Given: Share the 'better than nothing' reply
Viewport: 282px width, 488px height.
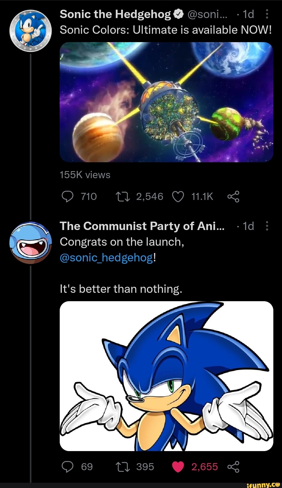Looking at the screenshot, I should coord(233,467).
